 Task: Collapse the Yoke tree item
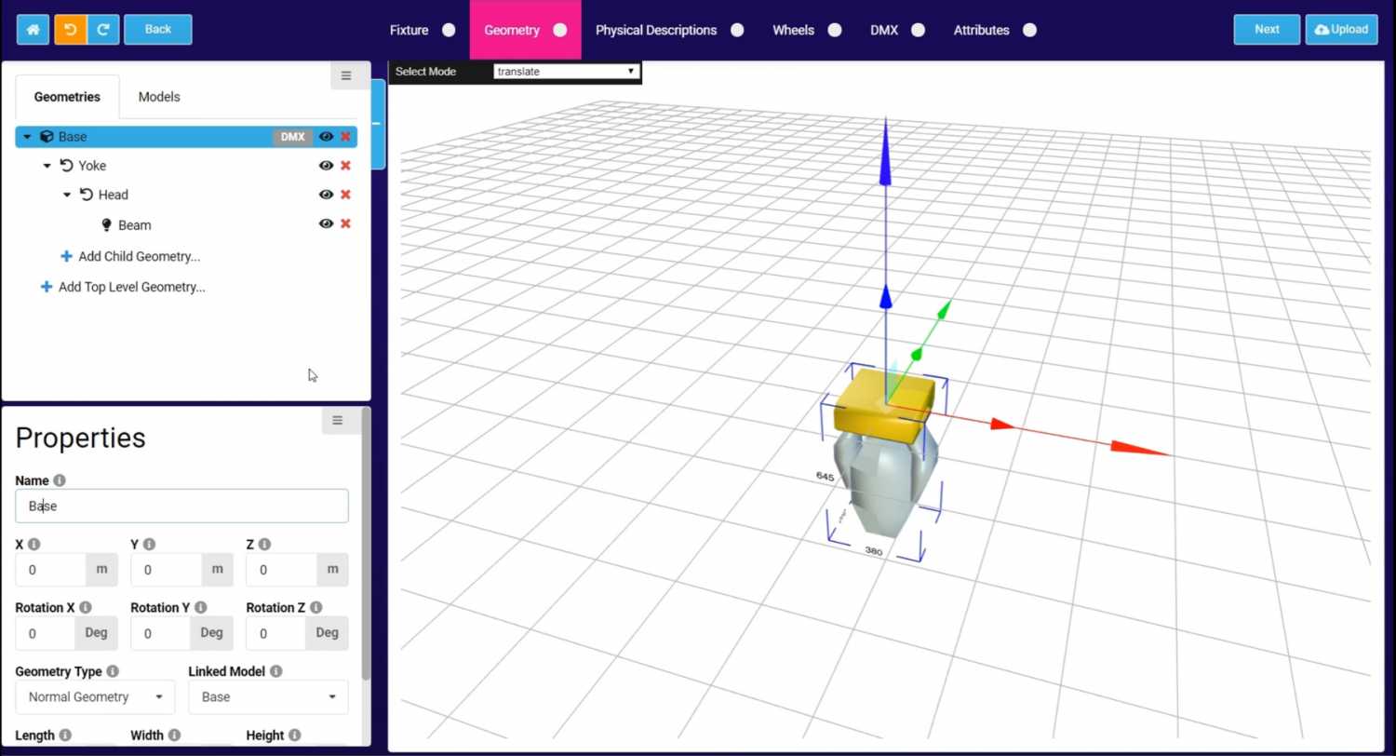47,165
